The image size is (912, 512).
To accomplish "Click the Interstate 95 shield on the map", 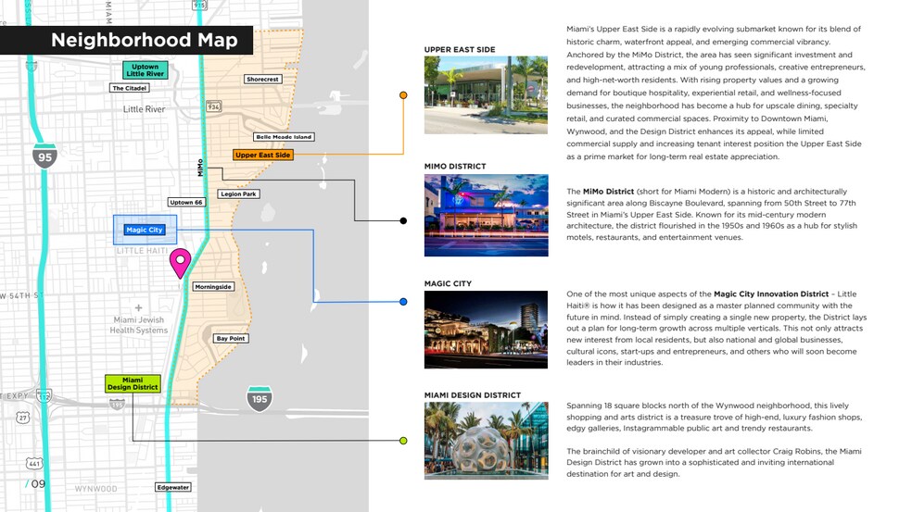I will [44, 156].
